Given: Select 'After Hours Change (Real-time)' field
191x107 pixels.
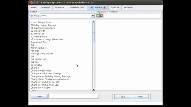Looking at the screenshot, I should pyautogui.click(x=47, y=40).
